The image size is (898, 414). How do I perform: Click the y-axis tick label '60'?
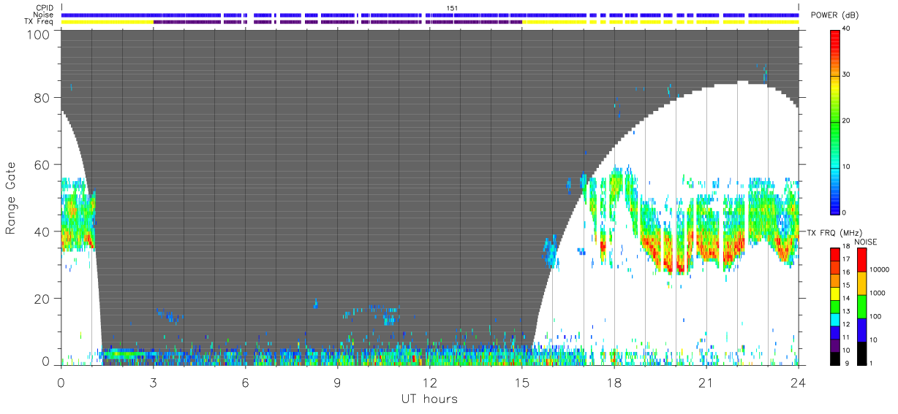pyautogui.click(x=42, y=164)
